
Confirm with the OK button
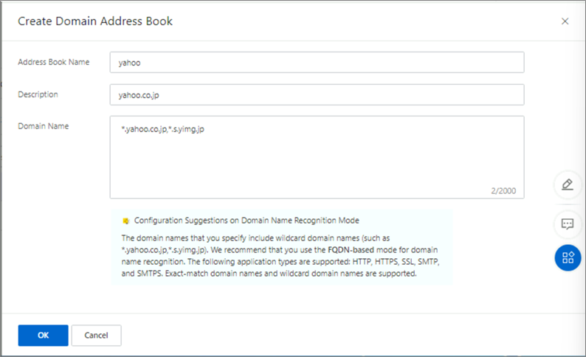[43, 336]
